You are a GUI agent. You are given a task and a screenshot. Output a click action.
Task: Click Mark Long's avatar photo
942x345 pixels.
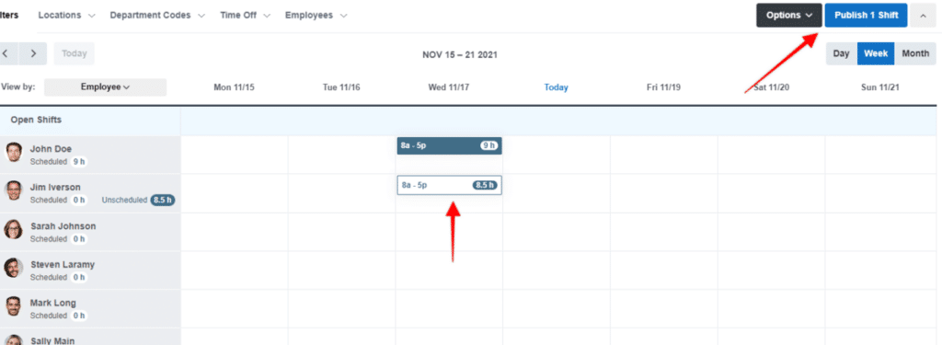(x=14, y=306)
